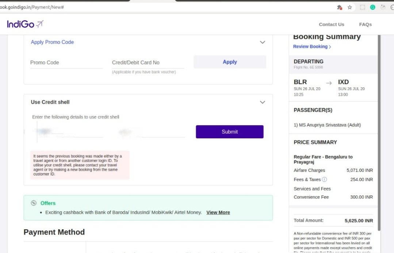Screen dimensions: 394x253
Task: Click the IndiGo logo
Action: pos(25,24)
